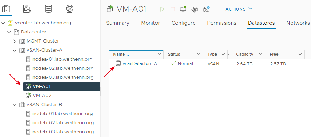Screen dimensions: 311x137
Task: Click the take snapshot icon
Action: click(207, 9)
